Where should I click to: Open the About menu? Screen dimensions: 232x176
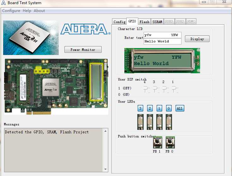39,11
